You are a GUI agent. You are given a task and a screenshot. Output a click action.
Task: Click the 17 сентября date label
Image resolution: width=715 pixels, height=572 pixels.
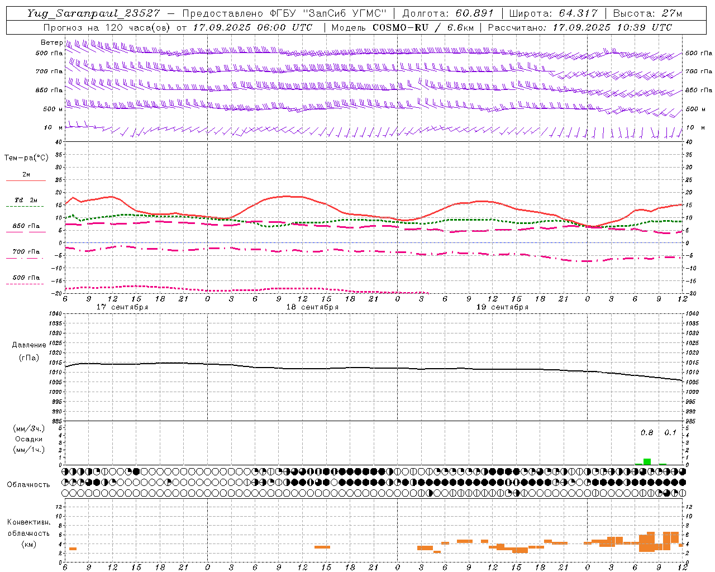(x=122, y=307)
